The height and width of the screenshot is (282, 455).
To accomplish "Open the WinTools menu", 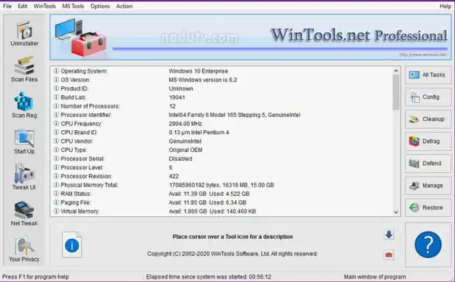I will 44,6.
